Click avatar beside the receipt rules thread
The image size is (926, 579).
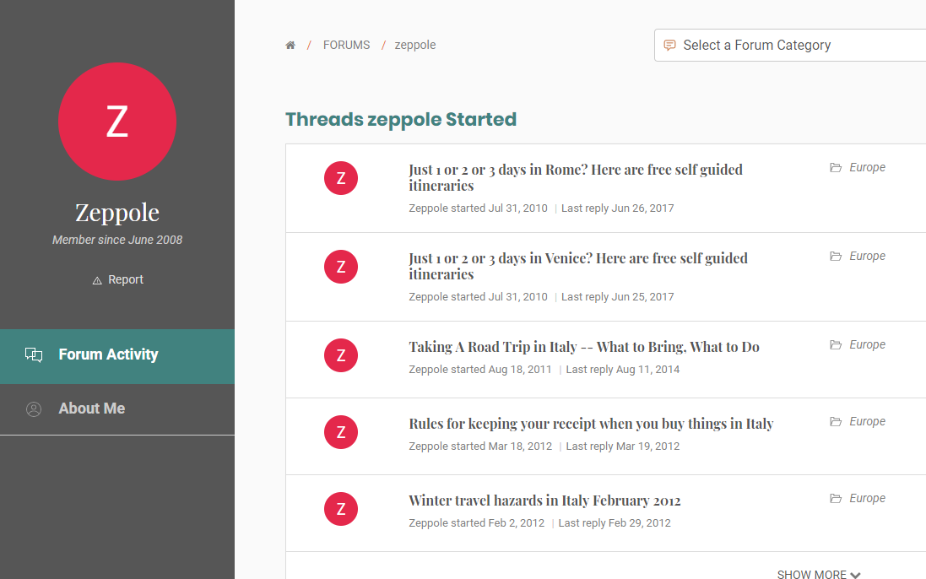click(341, 432)
